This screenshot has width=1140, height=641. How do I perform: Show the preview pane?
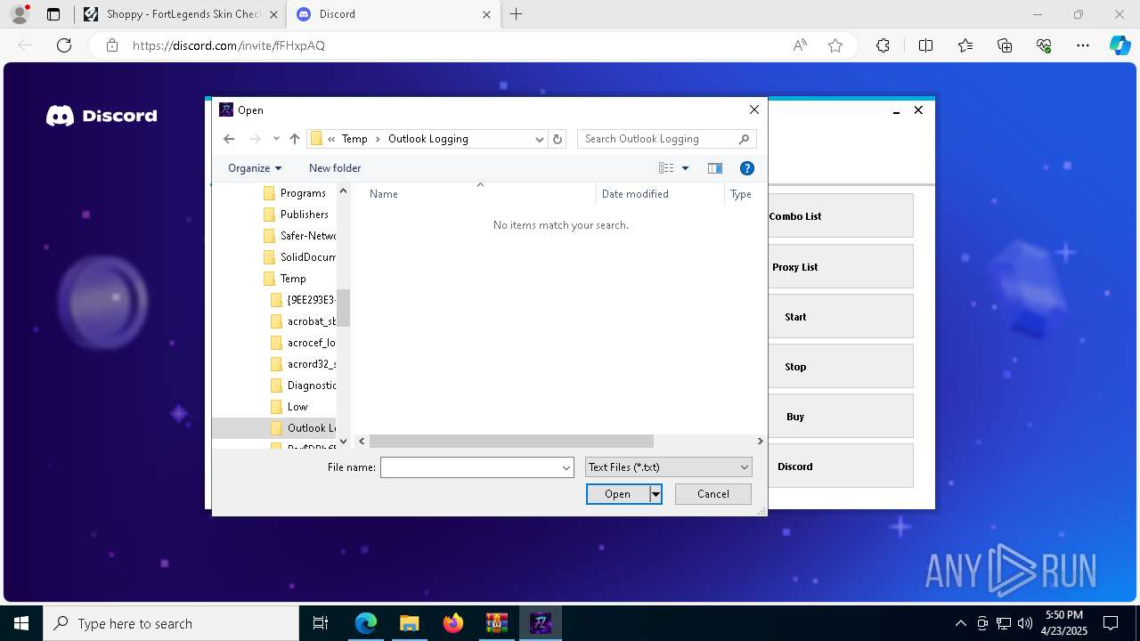pos(714,168)
